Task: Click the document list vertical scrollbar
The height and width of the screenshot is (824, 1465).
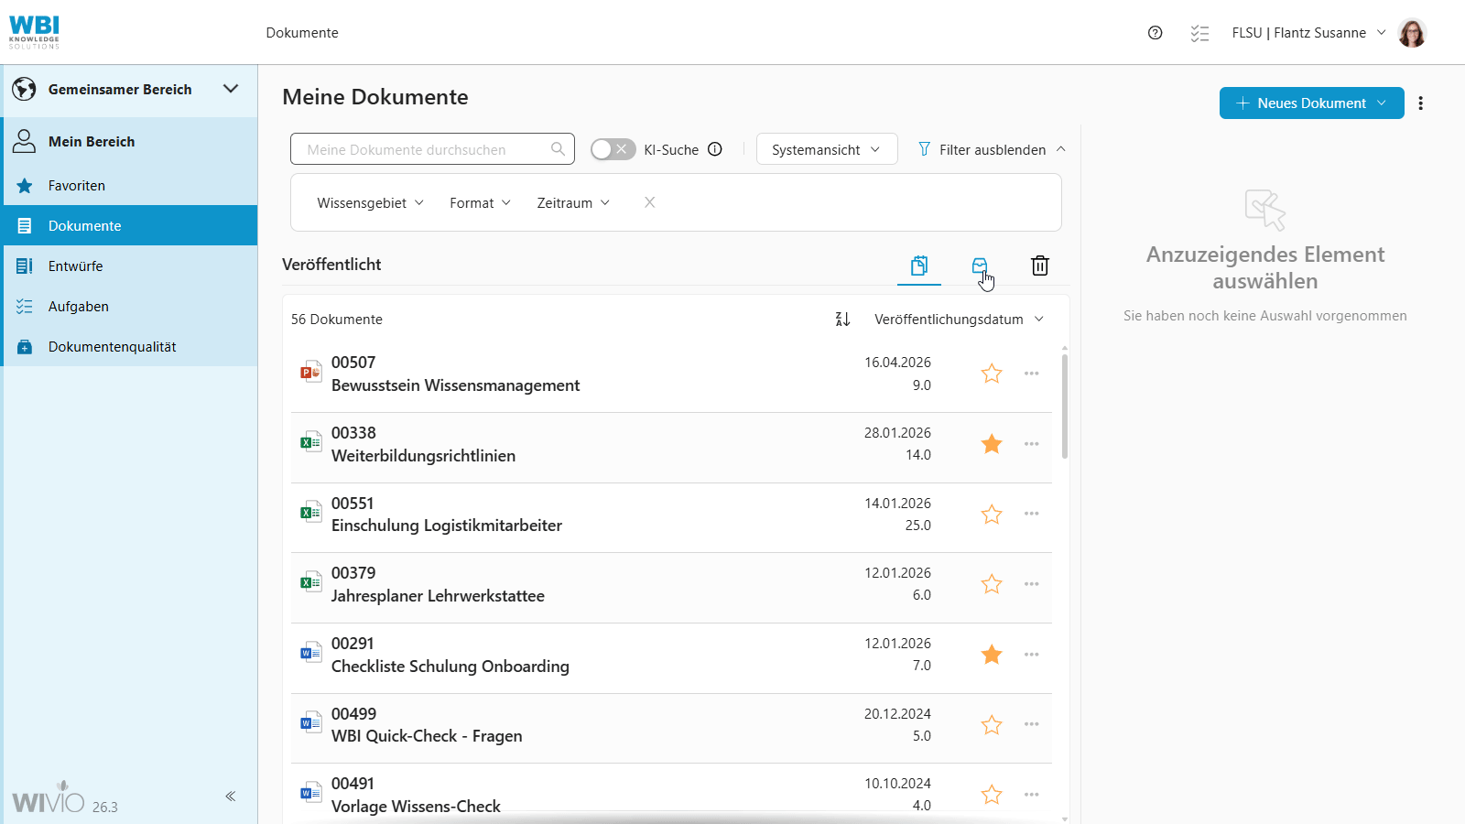Action: 1065,406
